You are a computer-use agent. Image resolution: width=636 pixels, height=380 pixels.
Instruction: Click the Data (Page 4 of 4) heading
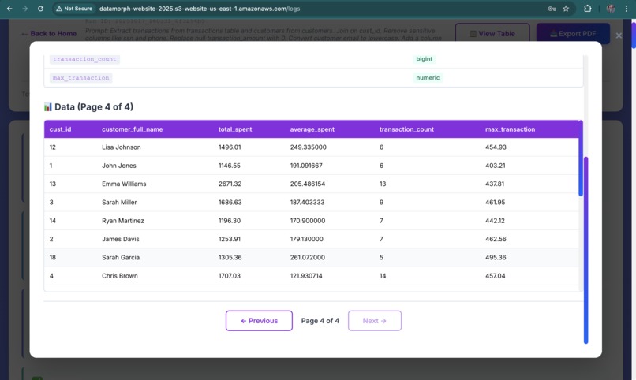(94, 107)
